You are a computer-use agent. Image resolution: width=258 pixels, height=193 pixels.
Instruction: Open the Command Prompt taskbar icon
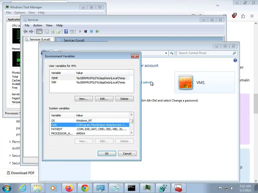tap(132, 188)
